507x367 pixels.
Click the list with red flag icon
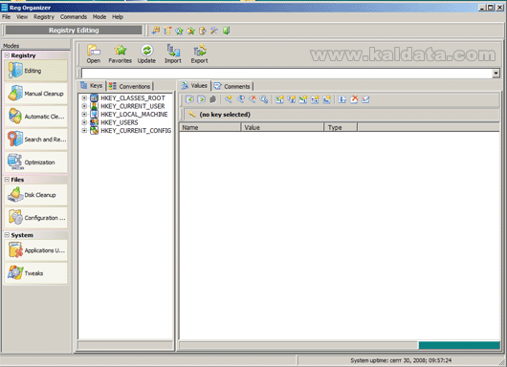(x=167, y=31)
